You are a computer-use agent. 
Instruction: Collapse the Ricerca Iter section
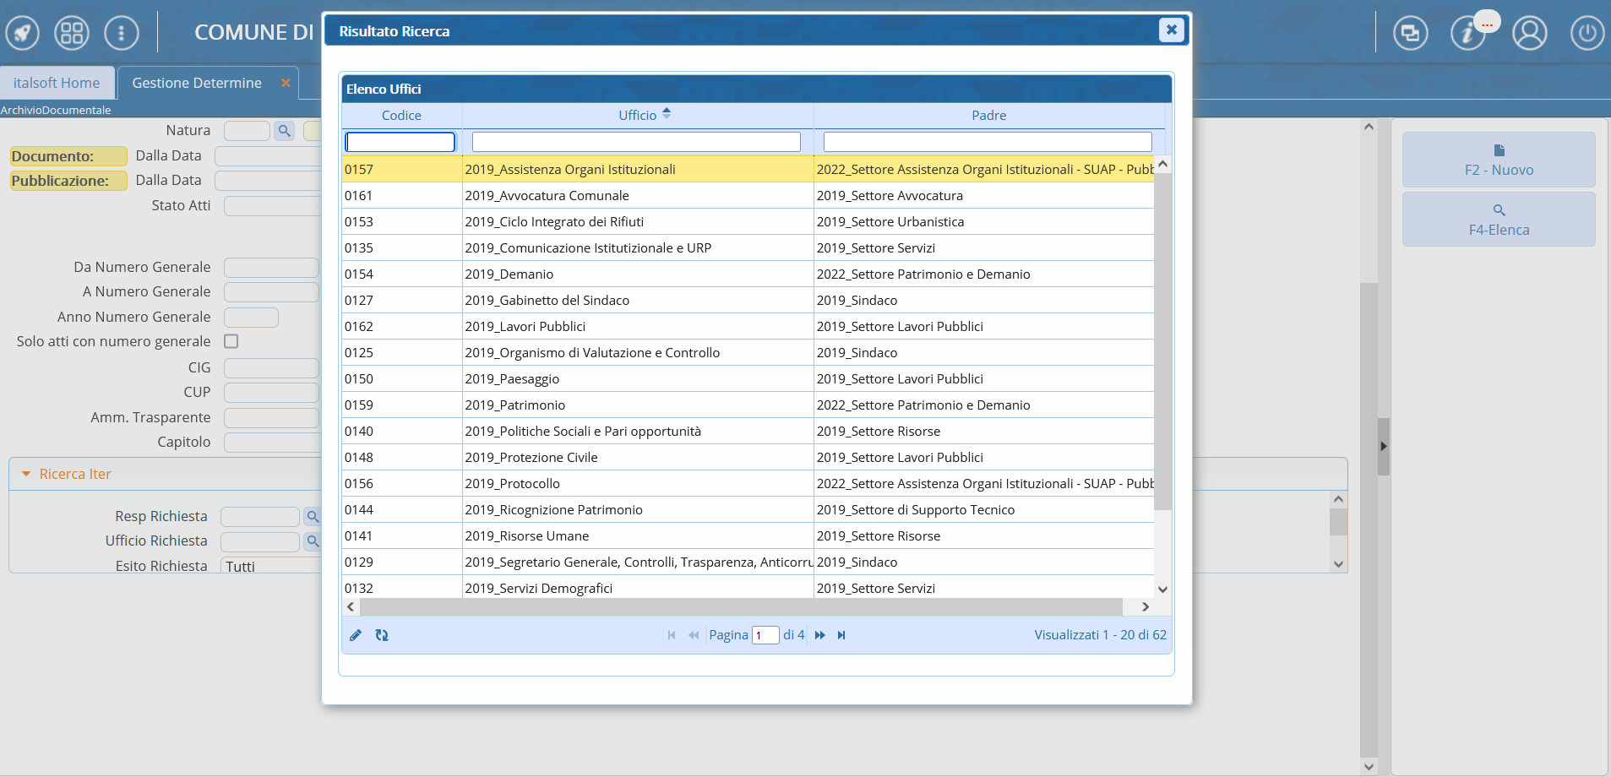26,475
